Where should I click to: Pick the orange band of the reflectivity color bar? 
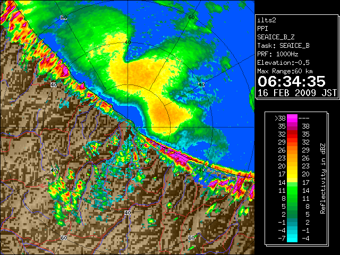[292, 155]
